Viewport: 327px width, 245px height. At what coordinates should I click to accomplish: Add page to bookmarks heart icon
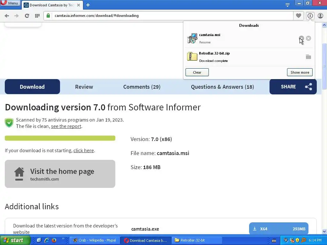pos(299,16)
